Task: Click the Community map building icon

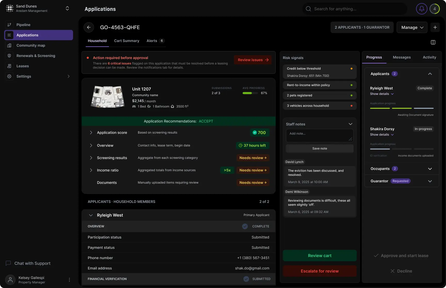Action: coord(9,45)
